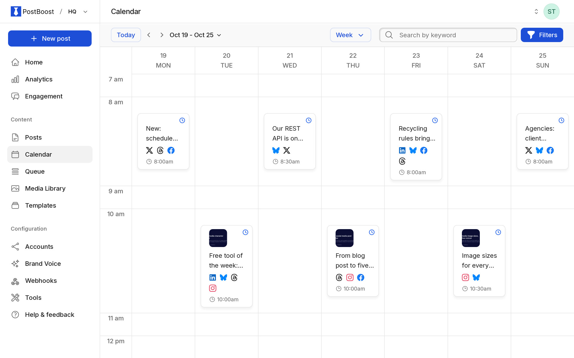Click the Queue list icon
The width and height of the screenshot is (574, 358).
coord(15,171)
